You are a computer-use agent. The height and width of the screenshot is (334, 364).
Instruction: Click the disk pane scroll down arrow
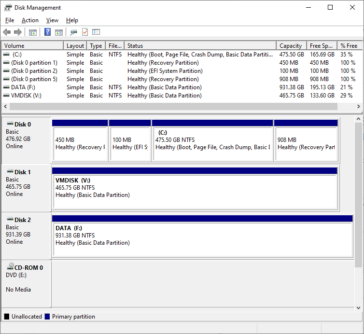point(358,308)
